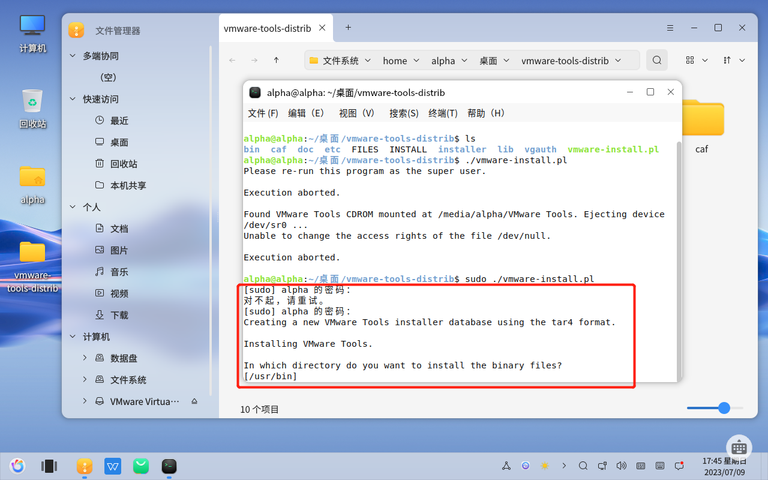This screenshot has width=768, height=480.
Task: Switch to the terminal from the taskbar
Action: coord(169,466)
